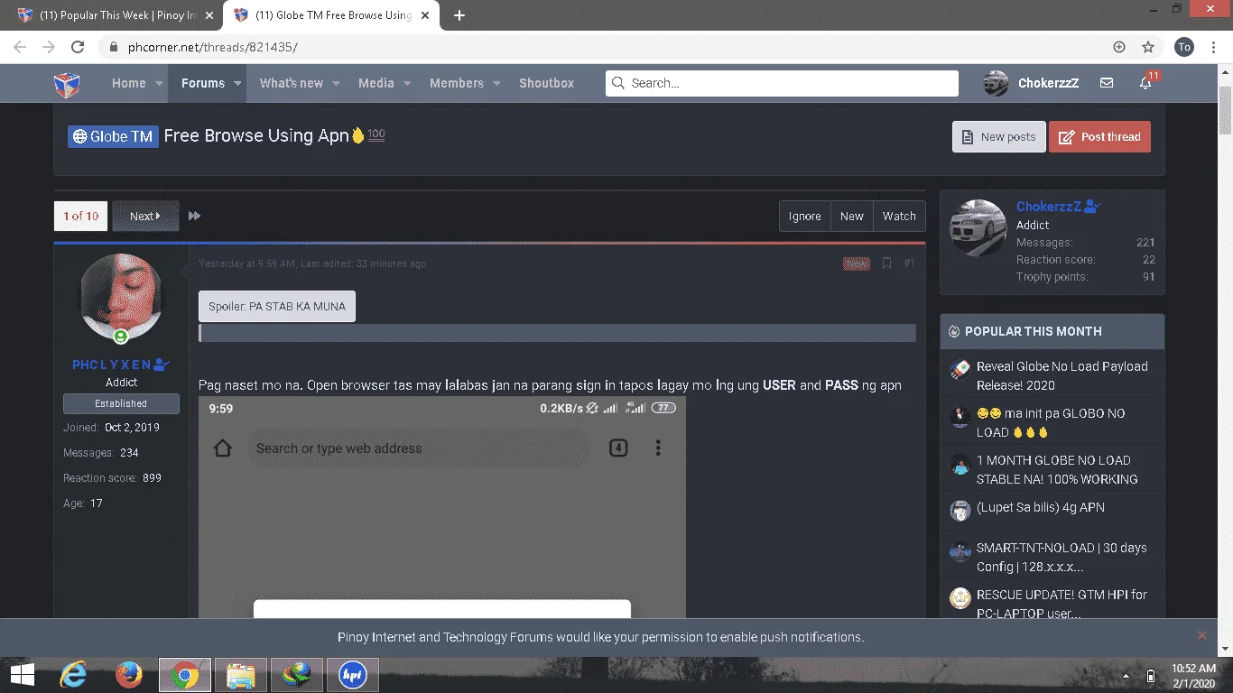1233x693 pixels.
Task: Watch this thread
Action: coord(899,217)
